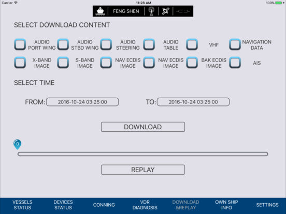The height and width of the screenshot is (214, 286).
Task: Click the DOWNLOAD button
Action: coord(143,127)
